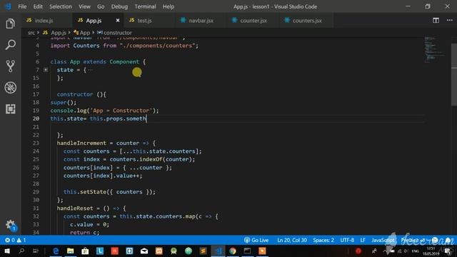Screen dimensions: 457x257
Task: Open File Explorer from taskbar
Action: click(x=70, y=251)
